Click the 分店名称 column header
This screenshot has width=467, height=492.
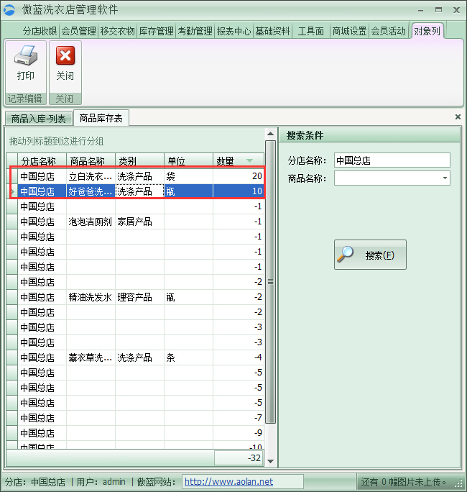[42, 160]
